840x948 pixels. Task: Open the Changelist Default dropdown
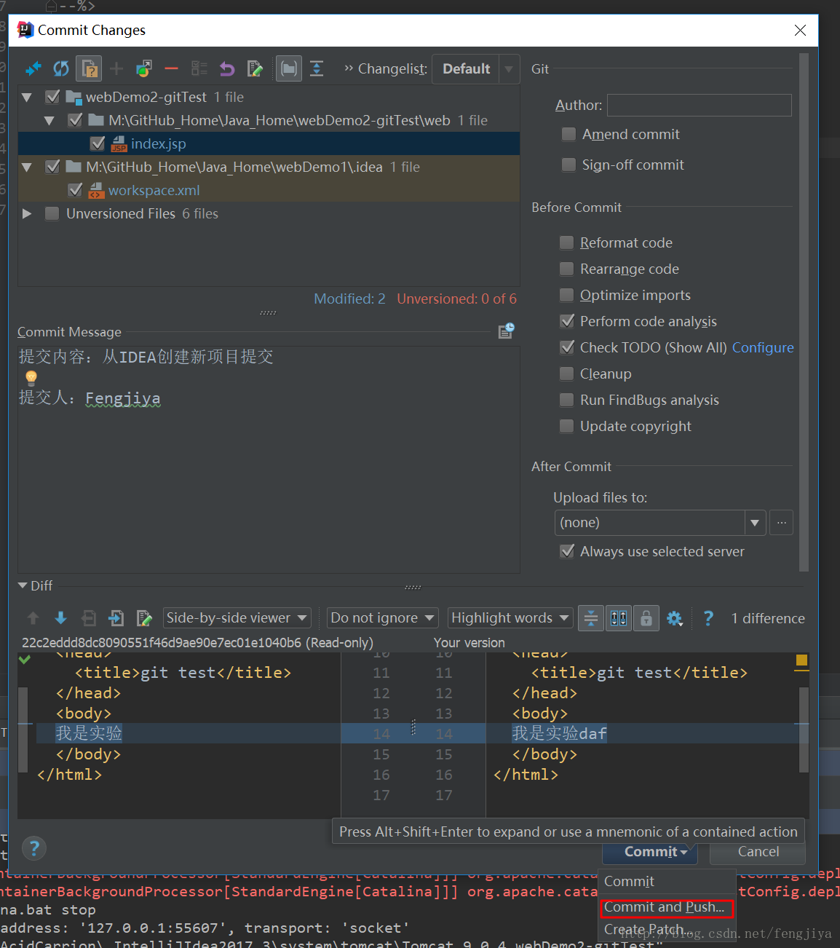click(x=476, y=69)
